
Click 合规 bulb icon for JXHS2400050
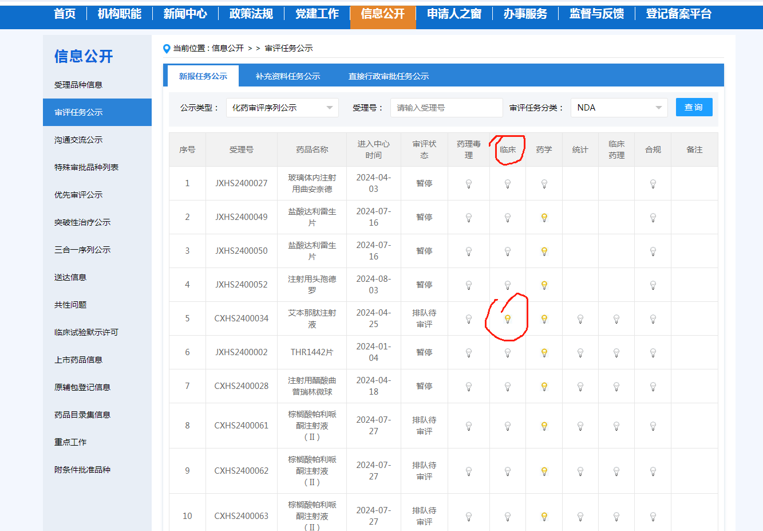click(x=653, y=251)
